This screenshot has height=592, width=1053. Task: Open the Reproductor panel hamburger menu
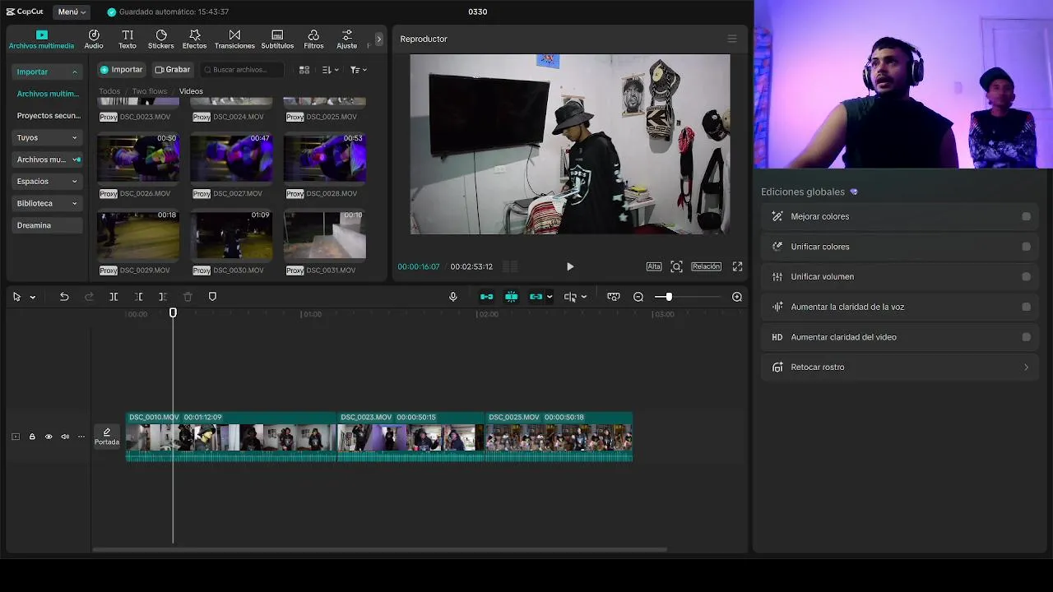pos(732,39)
